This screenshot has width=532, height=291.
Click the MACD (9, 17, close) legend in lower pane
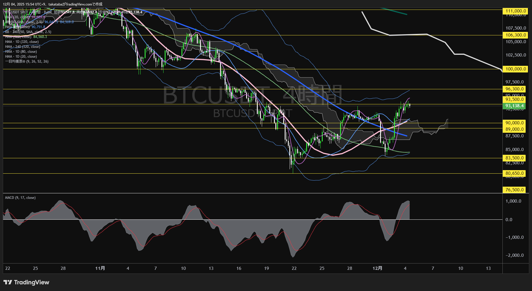pyautogui.click(x=20, y=197)
